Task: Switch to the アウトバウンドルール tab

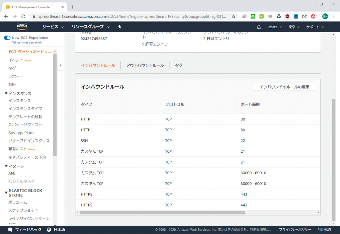Action: click(145, 65)
